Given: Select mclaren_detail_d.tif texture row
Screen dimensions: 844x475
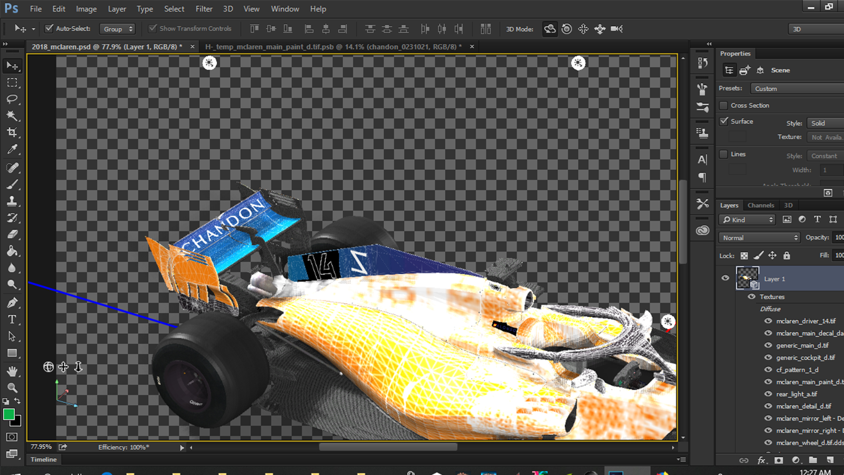Looking at the screenshot, I should 804,406.
